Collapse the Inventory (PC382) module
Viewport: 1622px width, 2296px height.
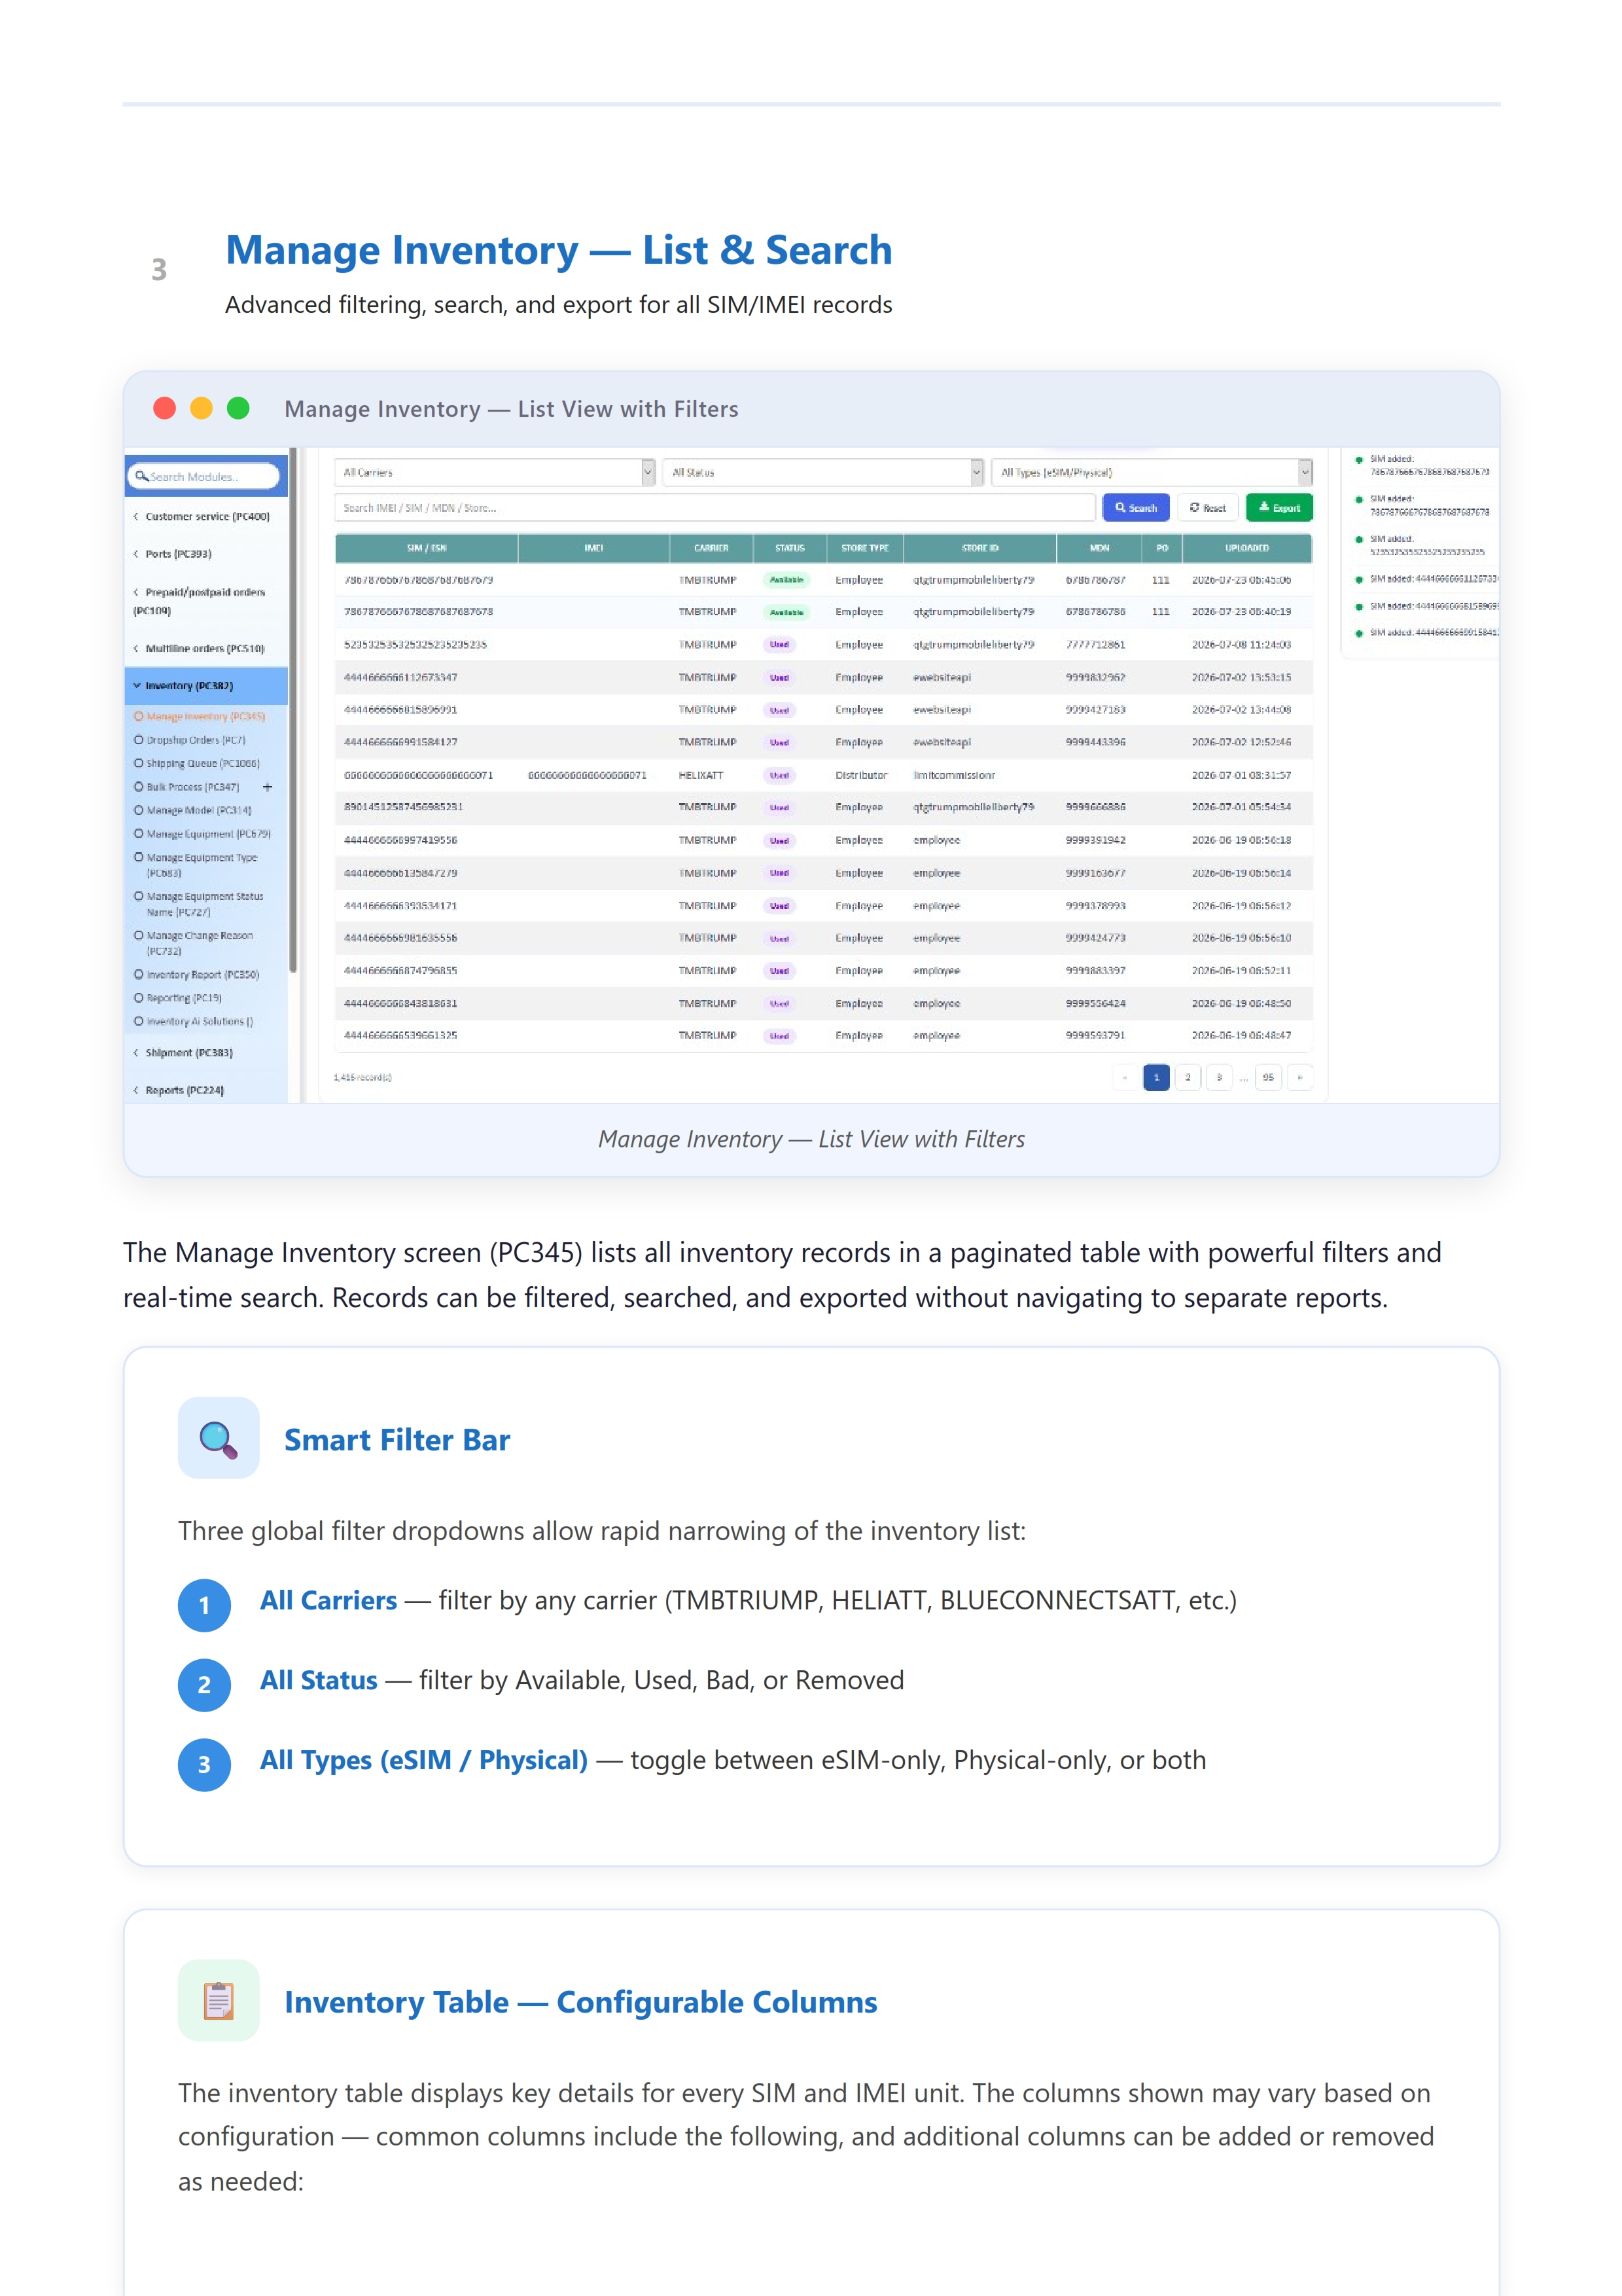(x=206, y=686)
